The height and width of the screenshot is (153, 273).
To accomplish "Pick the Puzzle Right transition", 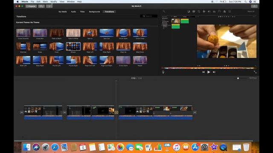I will pos(73,60).
